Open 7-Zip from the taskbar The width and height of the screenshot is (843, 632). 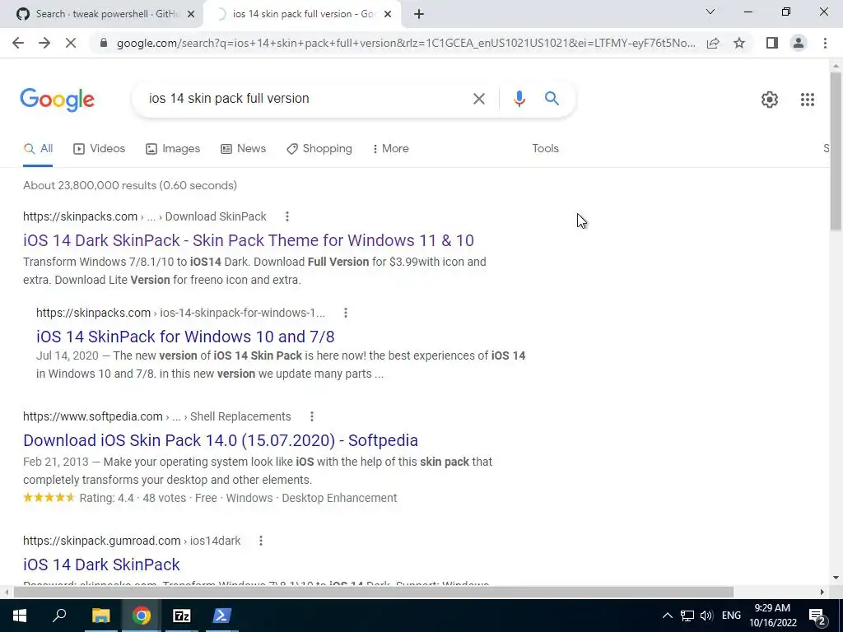pos(182,616)
